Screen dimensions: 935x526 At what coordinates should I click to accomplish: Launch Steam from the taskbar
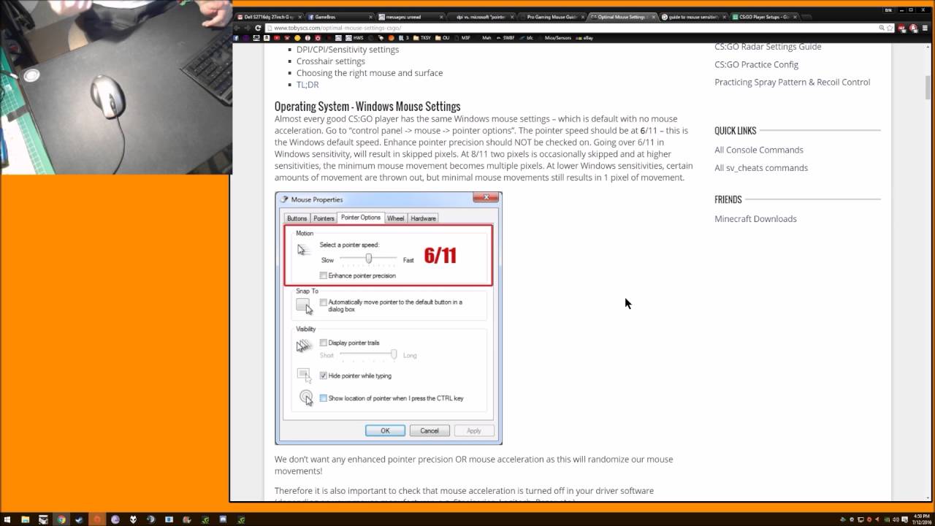79,519
